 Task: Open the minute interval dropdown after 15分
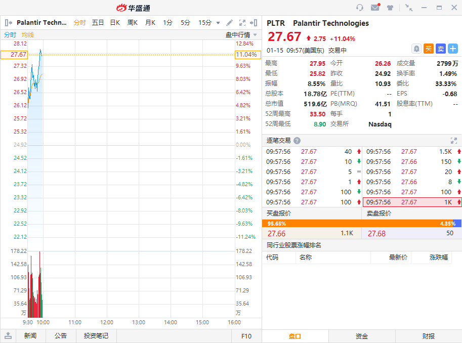218,23
